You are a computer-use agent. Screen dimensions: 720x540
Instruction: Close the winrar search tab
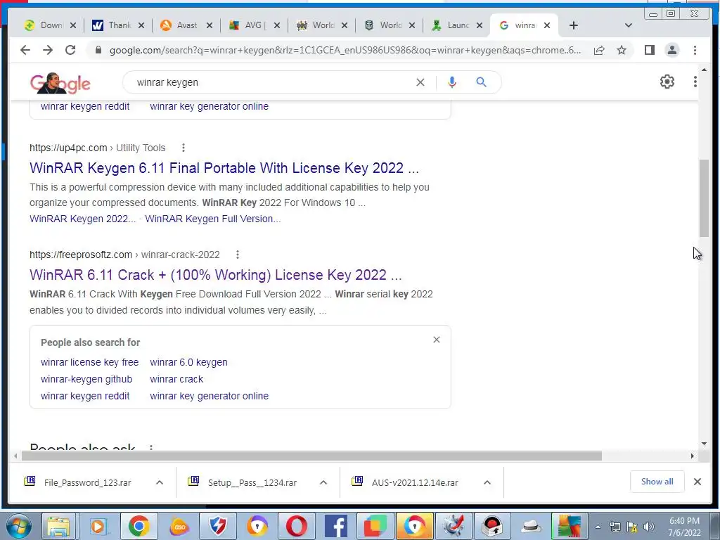coord(547,26)
